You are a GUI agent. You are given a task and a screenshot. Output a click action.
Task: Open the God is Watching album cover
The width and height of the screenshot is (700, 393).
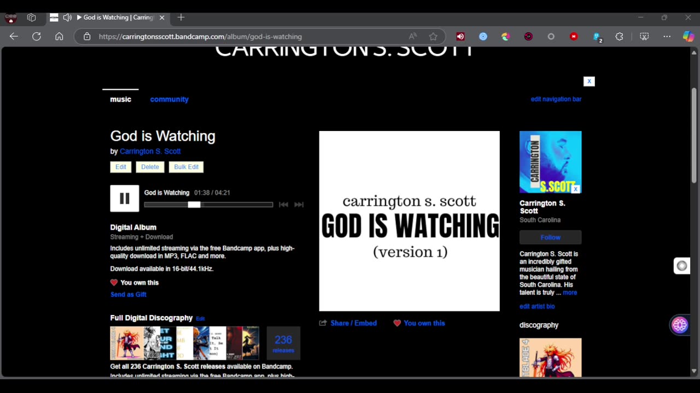point(410,221)
